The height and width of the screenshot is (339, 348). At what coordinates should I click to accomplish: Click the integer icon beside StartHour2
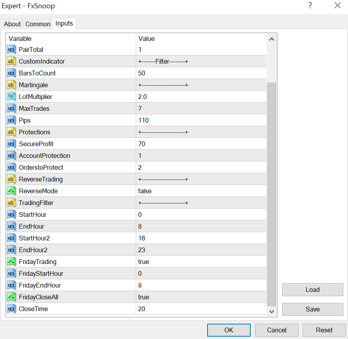click(x=11, y=238)
